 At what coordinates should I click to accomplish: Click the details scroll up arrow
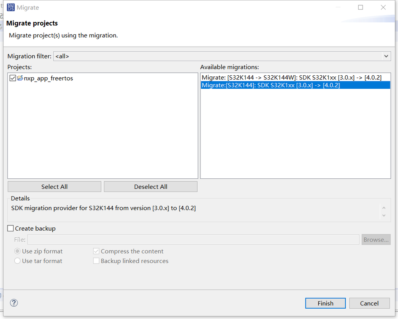pos(384,207)
